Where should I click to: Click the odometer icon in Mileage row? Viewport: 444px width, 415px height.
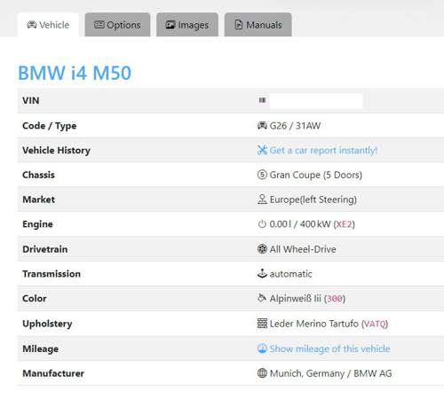[x=262, y=348]
